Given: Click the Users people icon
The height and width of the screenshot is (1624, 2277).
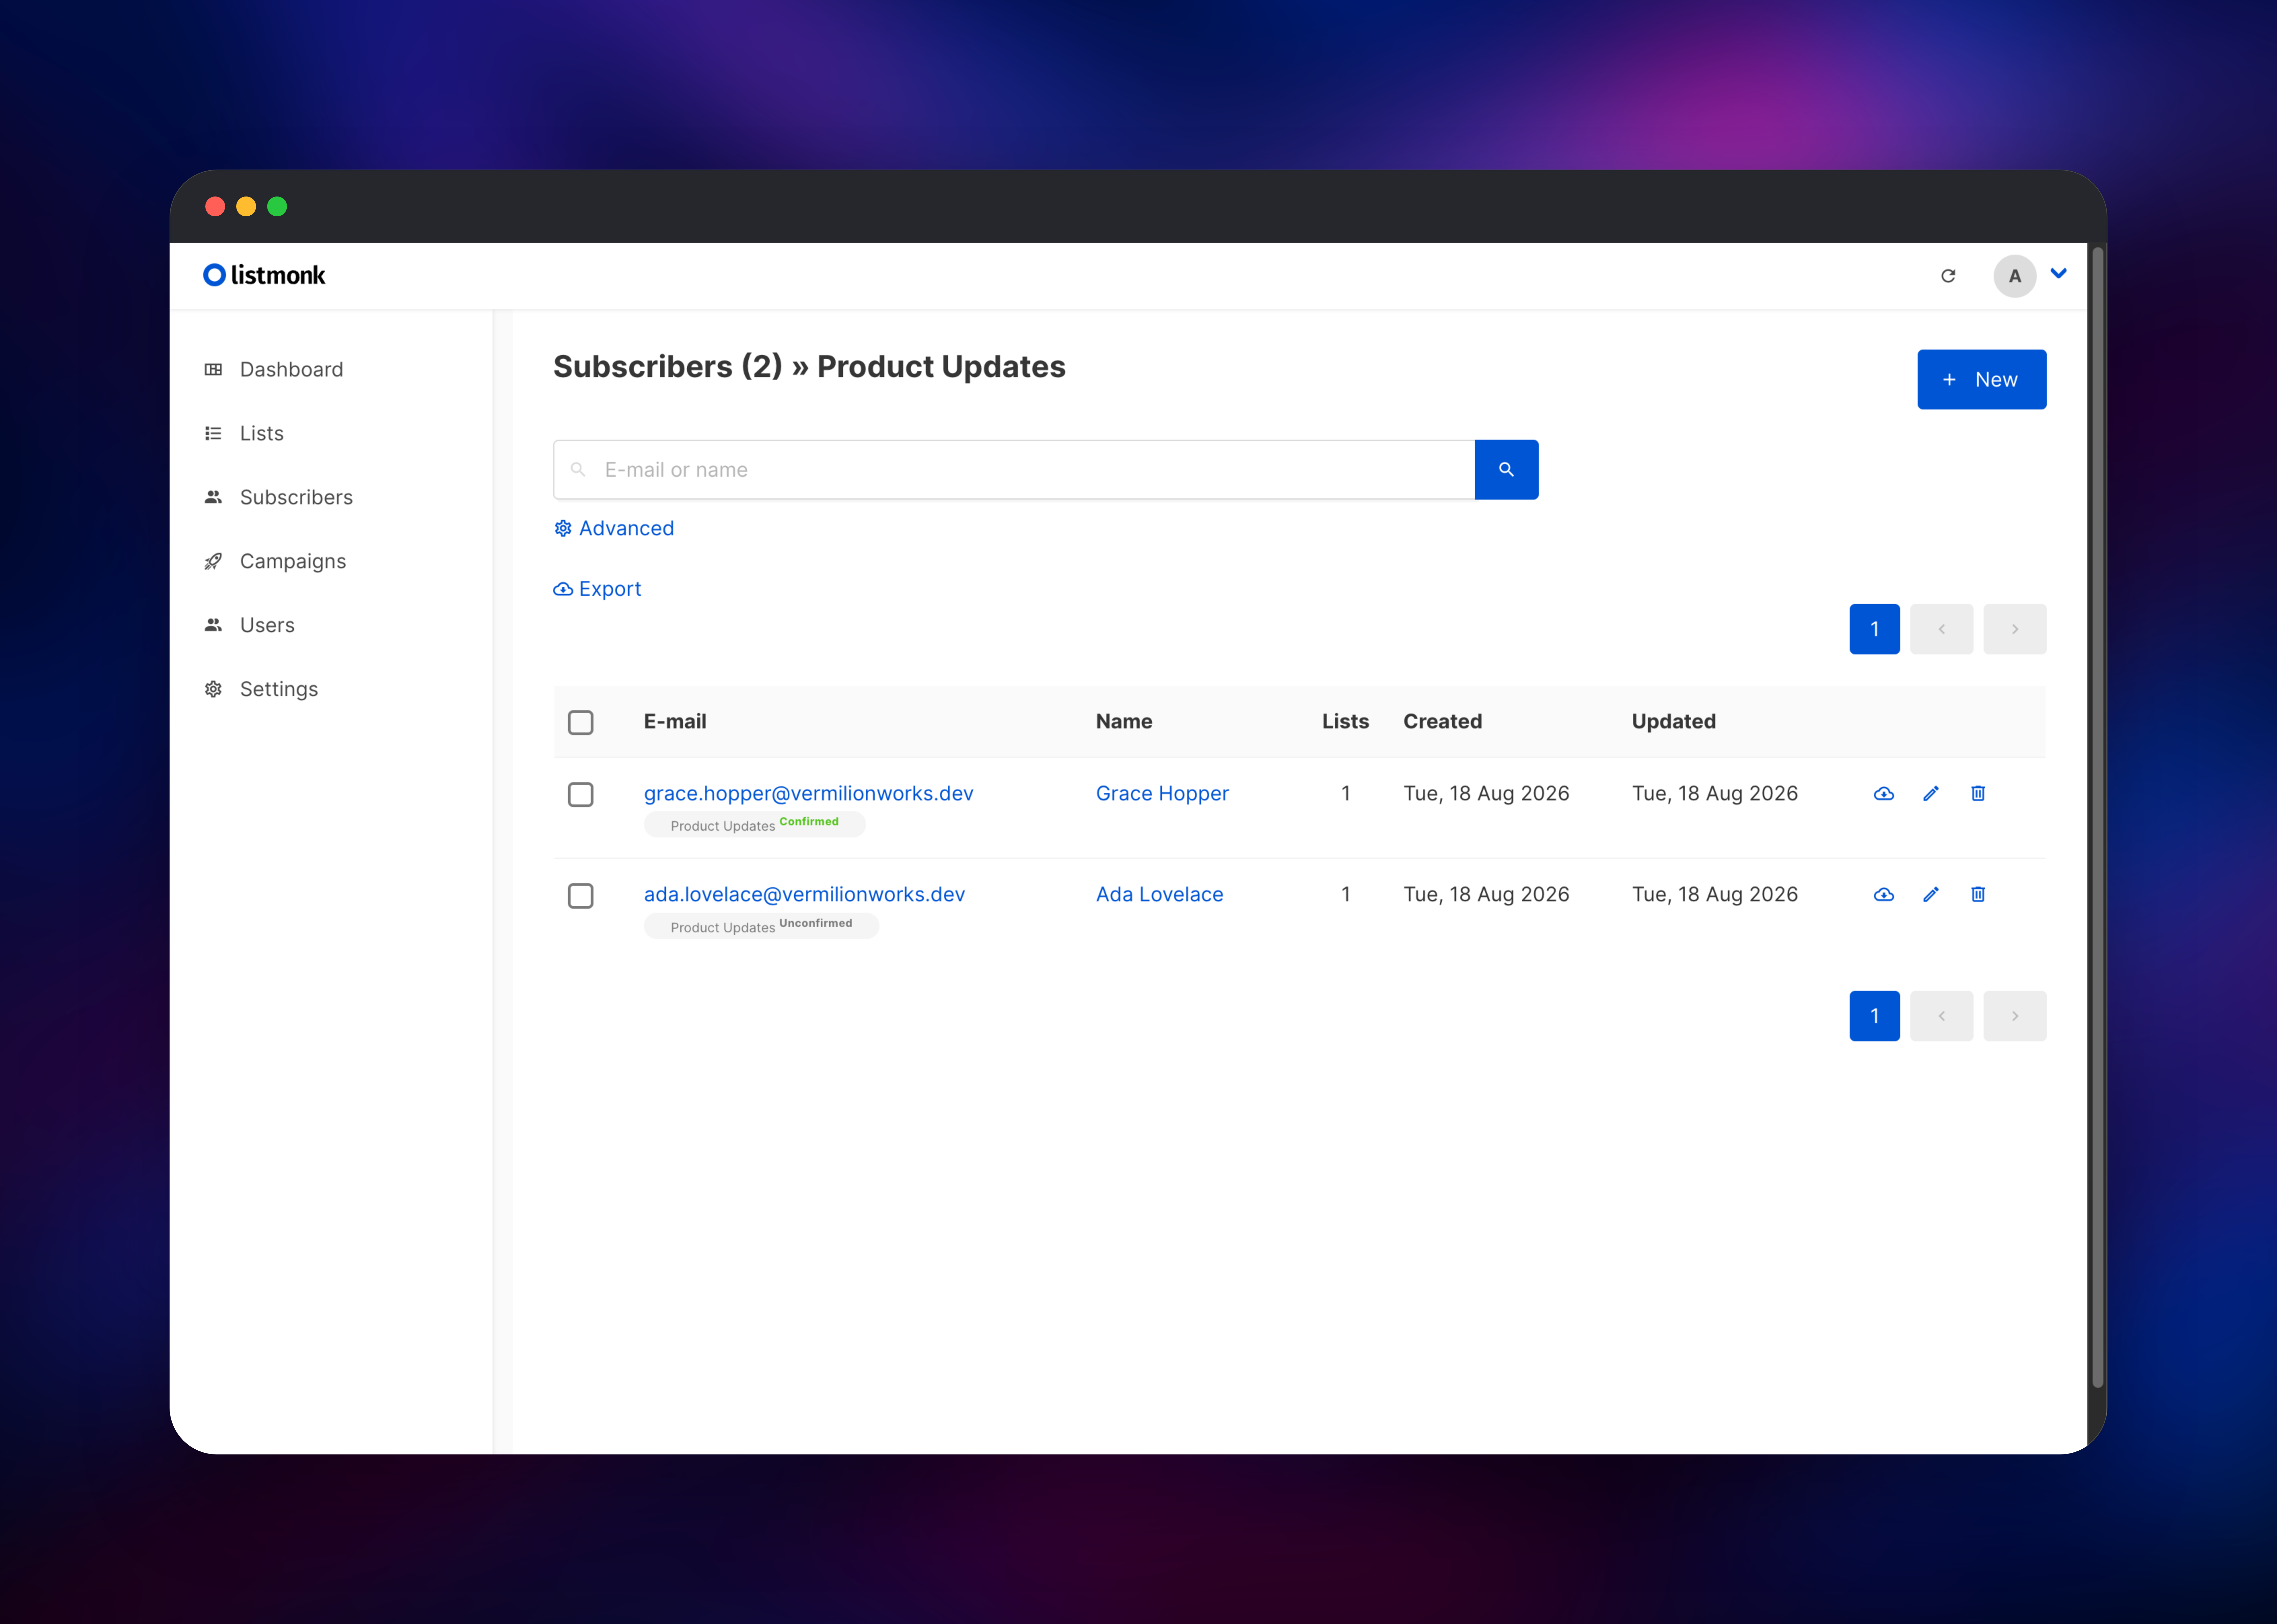Looking at the screenshot, I should pos(213,626).
